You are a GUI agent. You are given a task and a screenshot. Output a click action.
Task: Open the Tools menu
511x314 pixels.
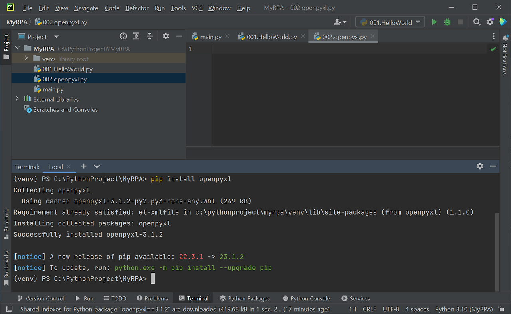tap(178, 8)
